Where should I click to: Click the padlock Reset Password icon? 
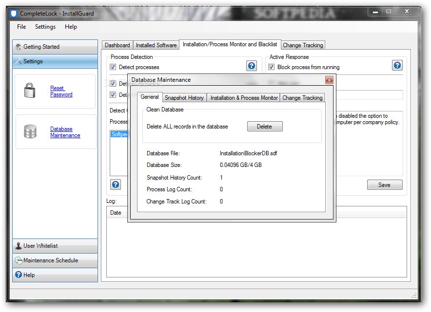(x=30, y=91)
